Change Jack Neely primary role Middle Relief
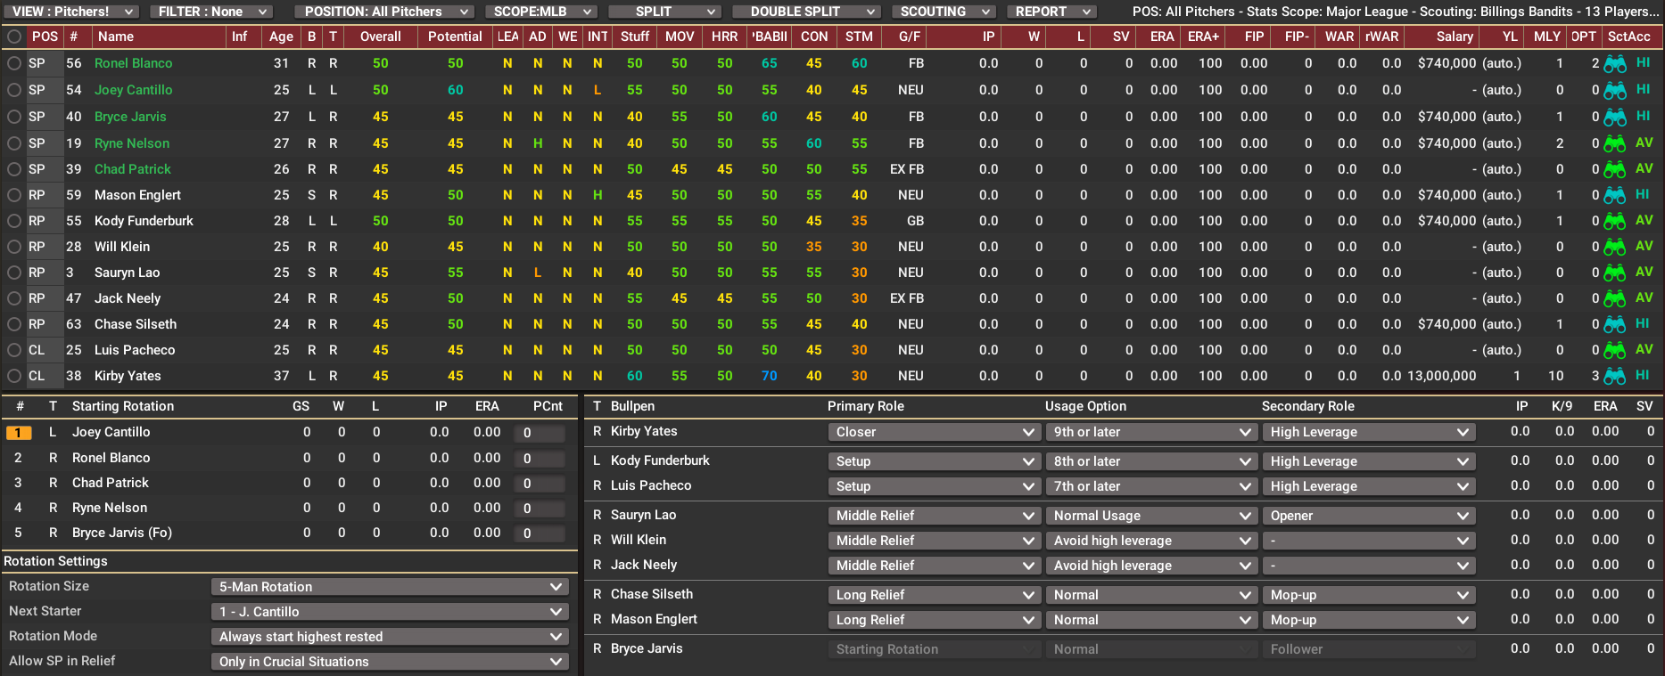Image resolution: width=1665 pixels, height=676 pixels. pos(934,566)
